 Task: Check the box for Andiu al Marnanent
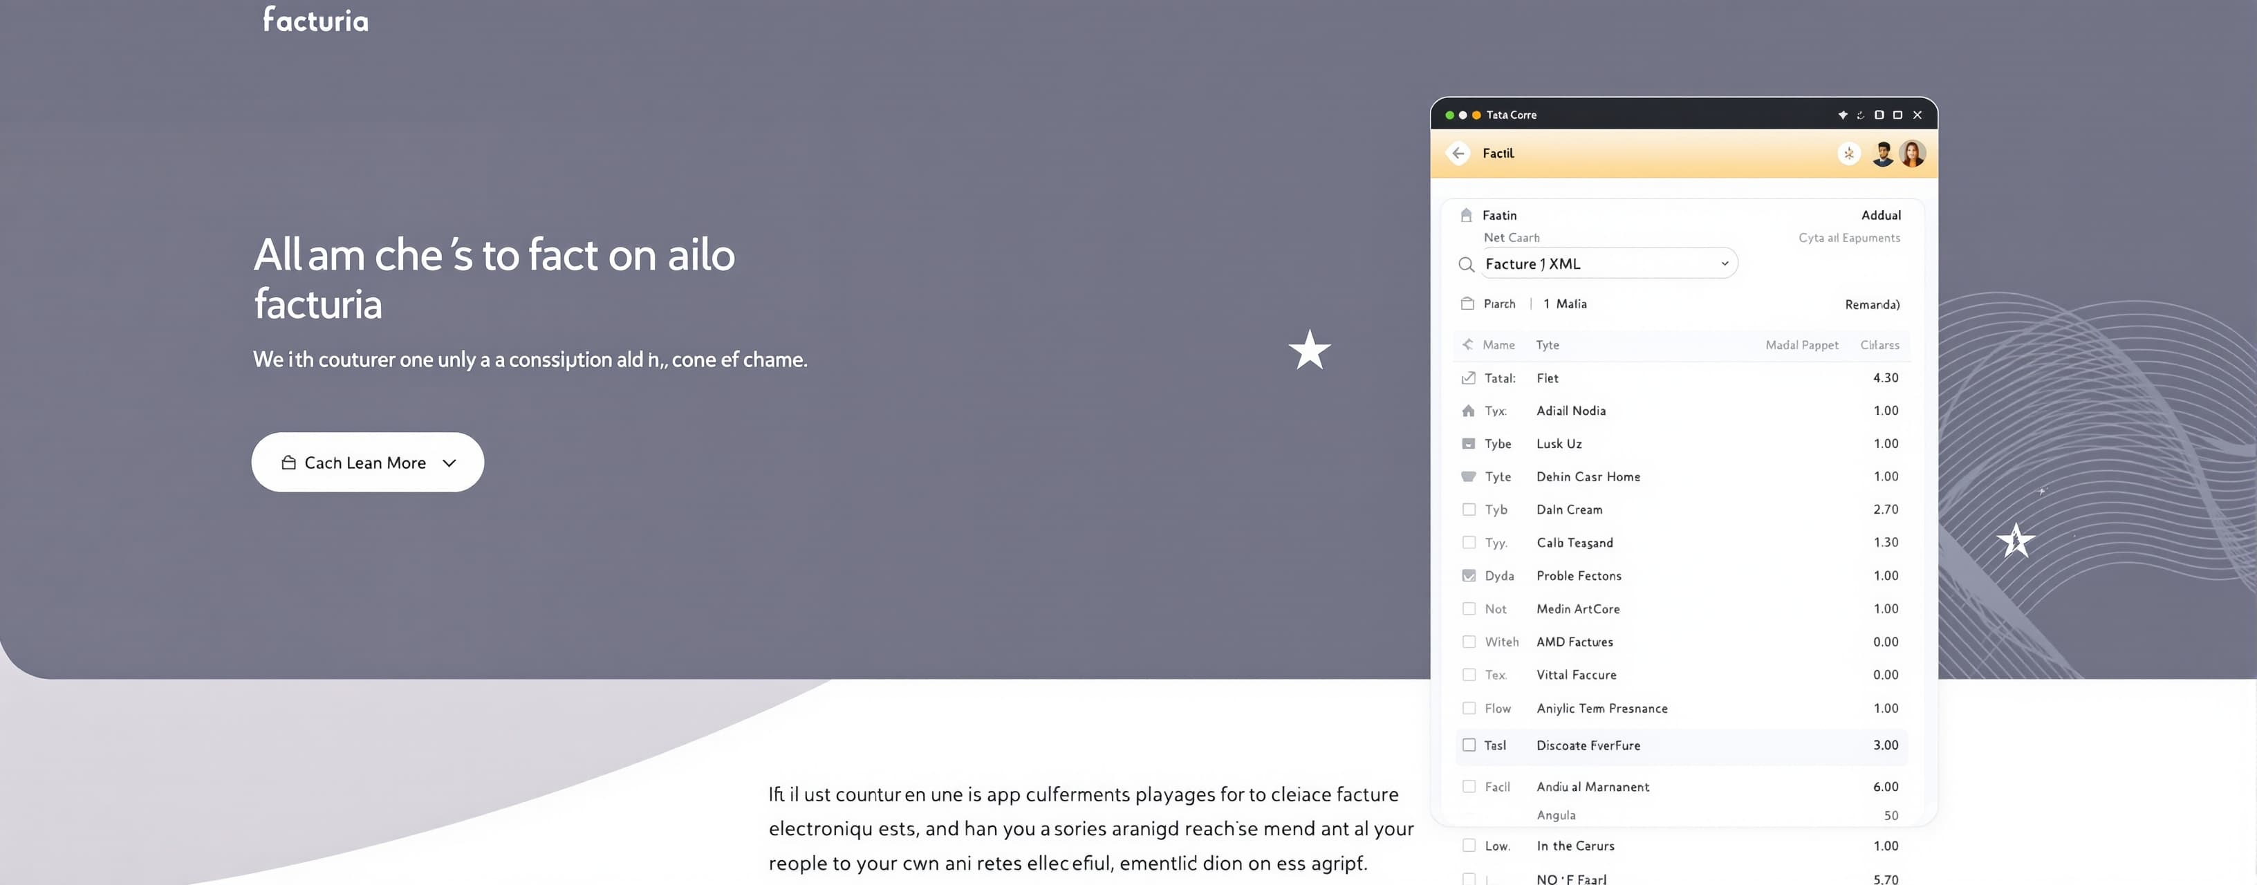1469,786
